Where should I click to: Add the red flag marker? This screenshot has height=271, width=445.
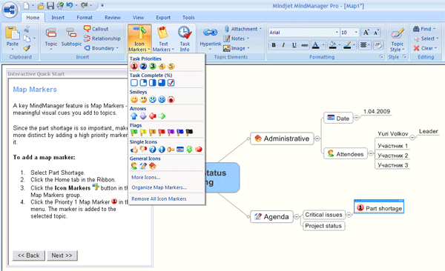pyautogui.click(x=162, y=133)
